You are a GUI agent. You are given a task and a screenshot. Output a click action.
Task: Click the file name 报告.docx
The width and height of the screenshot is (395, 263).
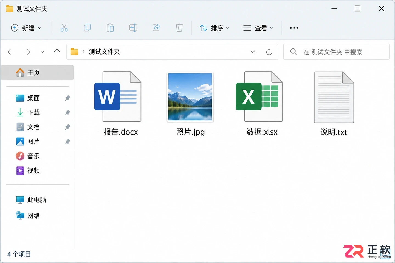[x=121, y=132]
